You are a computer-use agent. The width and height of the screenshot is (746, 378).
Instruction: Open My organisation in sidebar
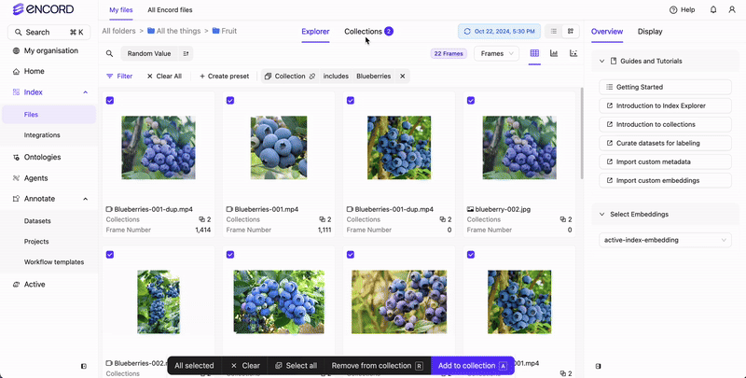point(45,50)
